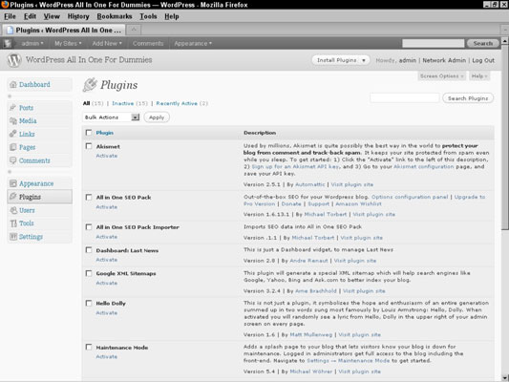Check the All in One SEO Pack checkbox

tap(89, 197)
